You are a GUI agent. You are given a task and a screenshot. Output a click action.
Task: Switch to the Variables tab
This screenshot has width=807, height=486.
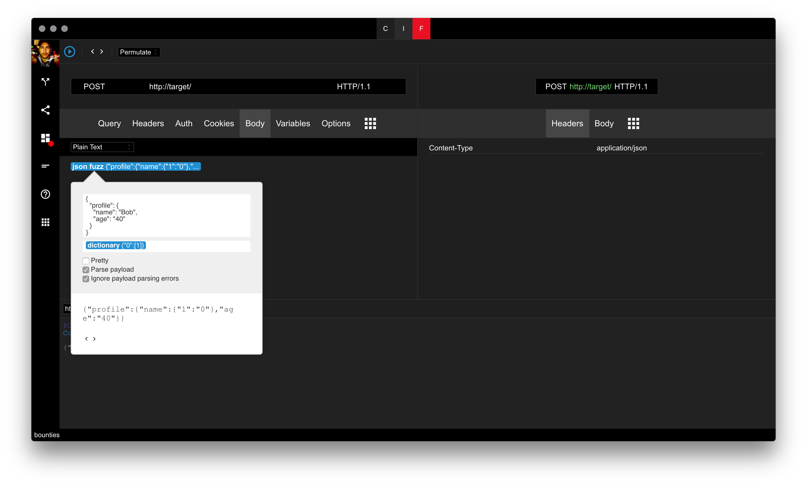pyautogui.click(x=293, y=123)
